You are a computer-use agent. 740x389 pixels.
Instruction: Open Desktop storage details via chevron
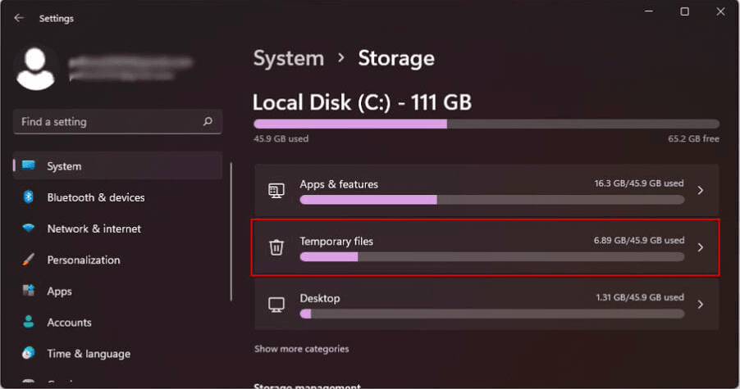click(x=700, y=304)
